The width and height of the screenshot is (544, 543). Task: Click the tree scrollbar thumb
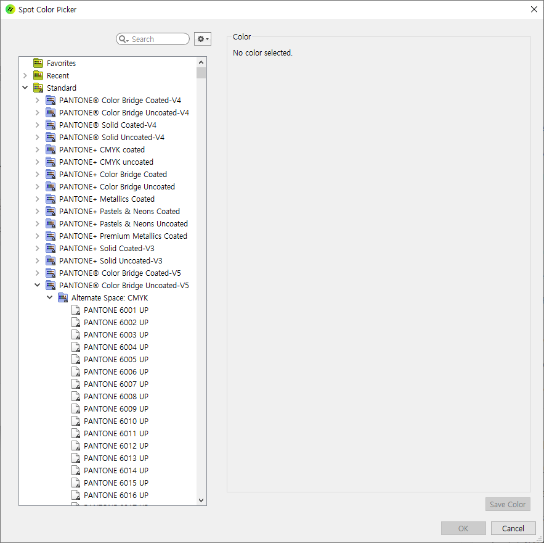201,73
